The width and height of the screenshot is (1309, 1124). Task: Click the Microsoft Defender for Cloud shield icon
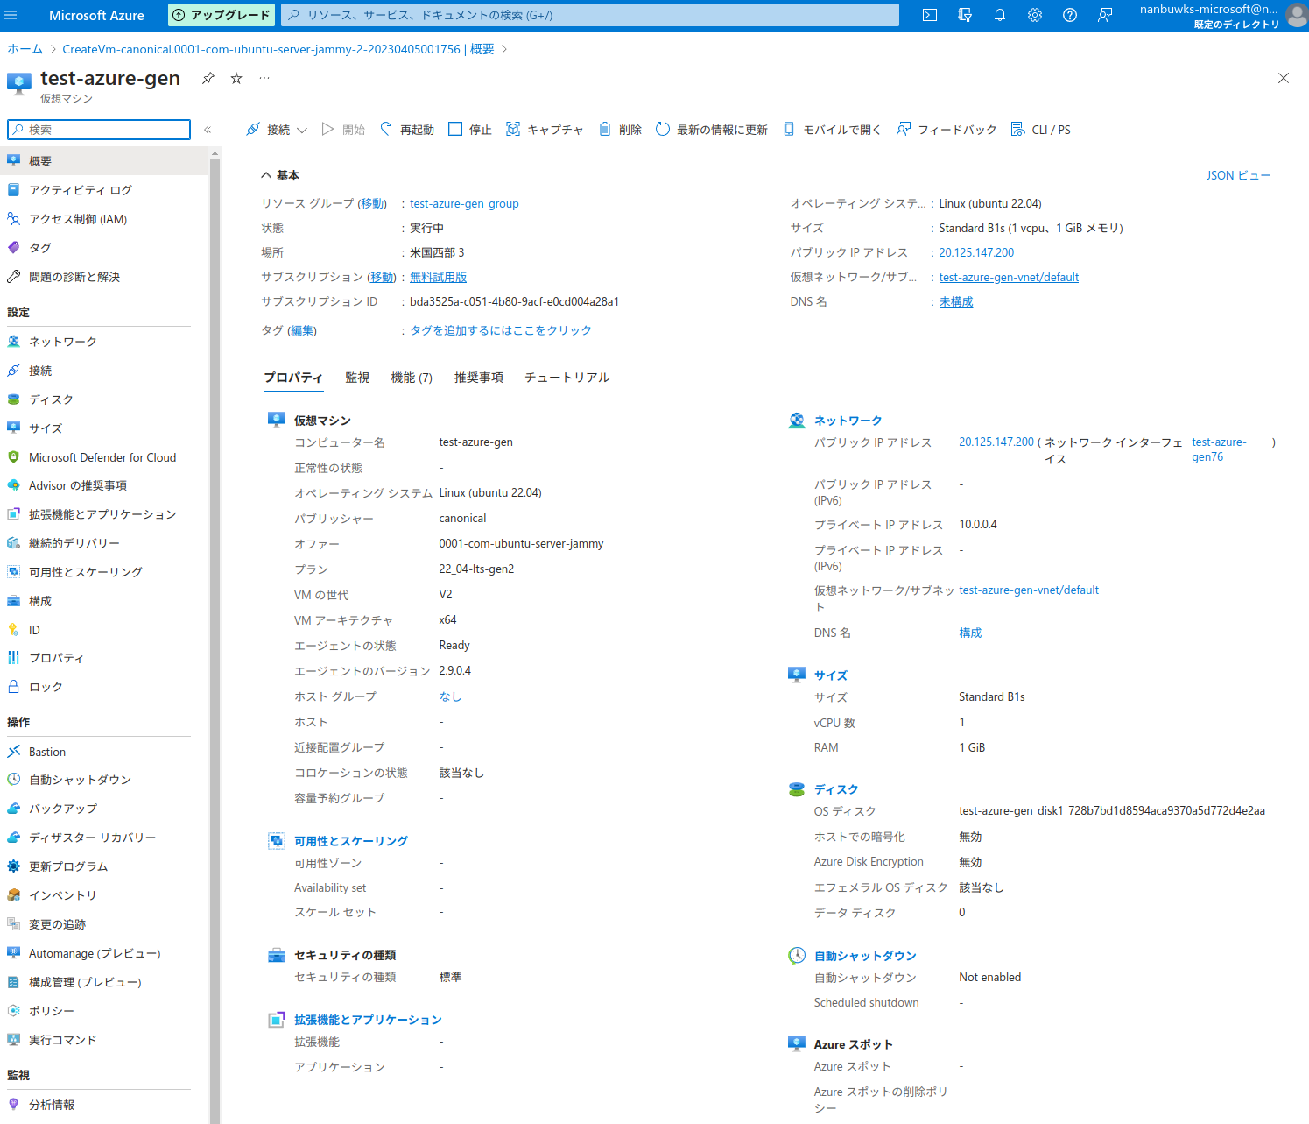click(x=14, y=457)
